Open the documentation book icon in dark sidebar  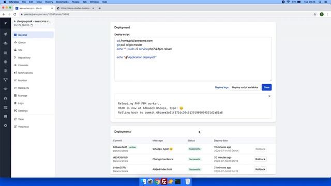click(6, 116)
